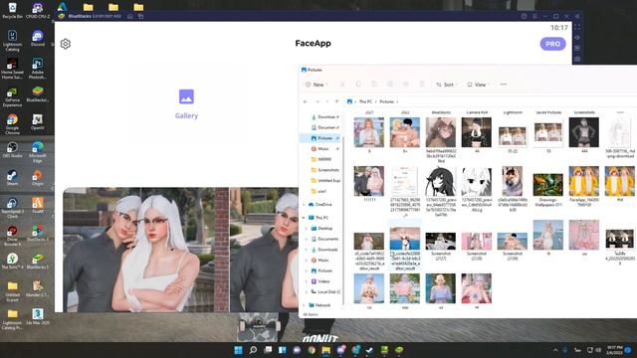Open OBS Studio desktop shortcut
637x358 pixels.
click(12, 150)
